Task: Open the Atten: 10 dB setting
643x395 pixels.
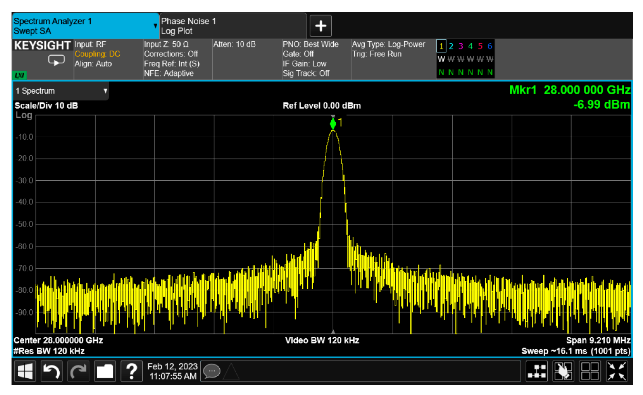Action: pyautogui.click(x=234, y=44)
